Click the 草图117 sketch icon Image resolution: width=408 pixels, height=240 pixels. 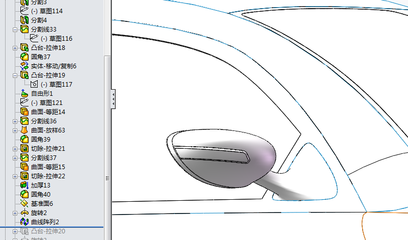34,84
